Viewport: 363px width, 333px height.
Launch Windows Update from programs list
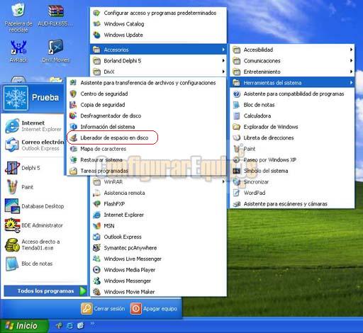(158, 35)
